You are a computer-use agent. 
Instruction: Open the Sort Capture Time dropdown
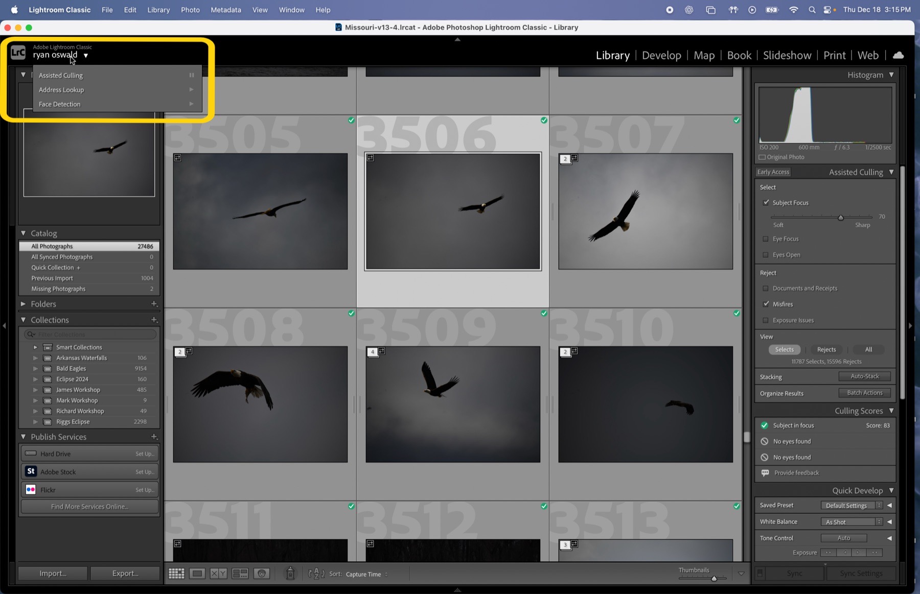[x=366, y=574]
